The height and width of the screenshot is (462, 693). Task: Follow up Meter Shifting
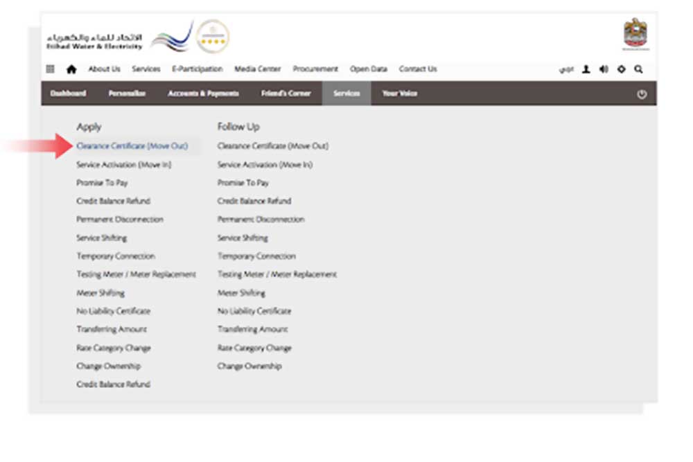[241, 293]
